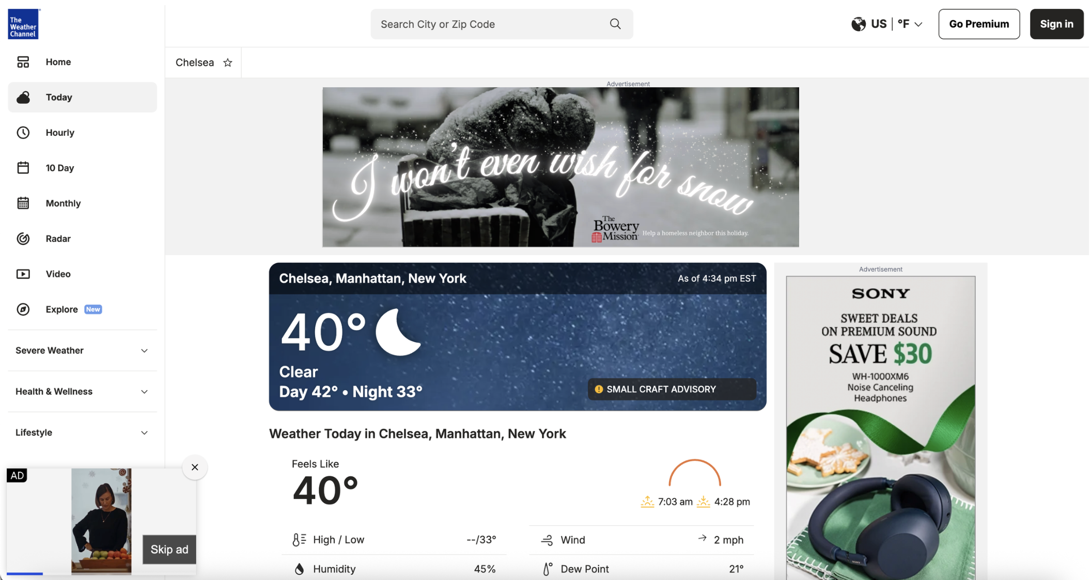Click the Explore compass icon

[23, 309]
